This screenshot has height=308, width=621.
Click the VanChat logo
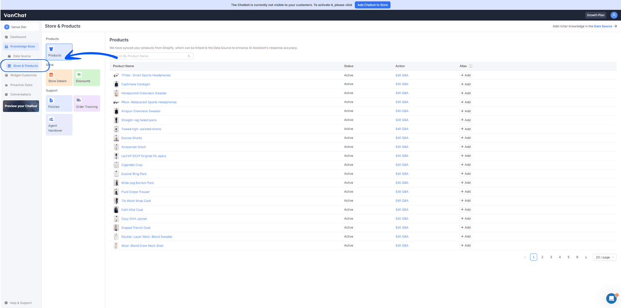click(15, 15)
